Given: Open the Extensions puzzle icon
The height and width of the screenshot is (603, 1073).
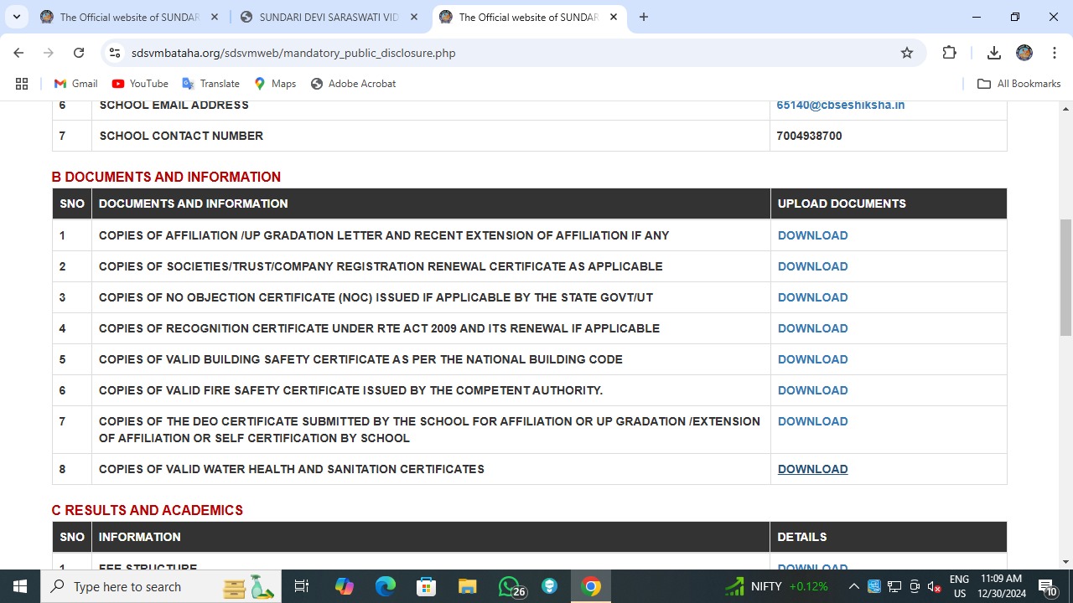Looking at the screenshot, I should point(949,53).
